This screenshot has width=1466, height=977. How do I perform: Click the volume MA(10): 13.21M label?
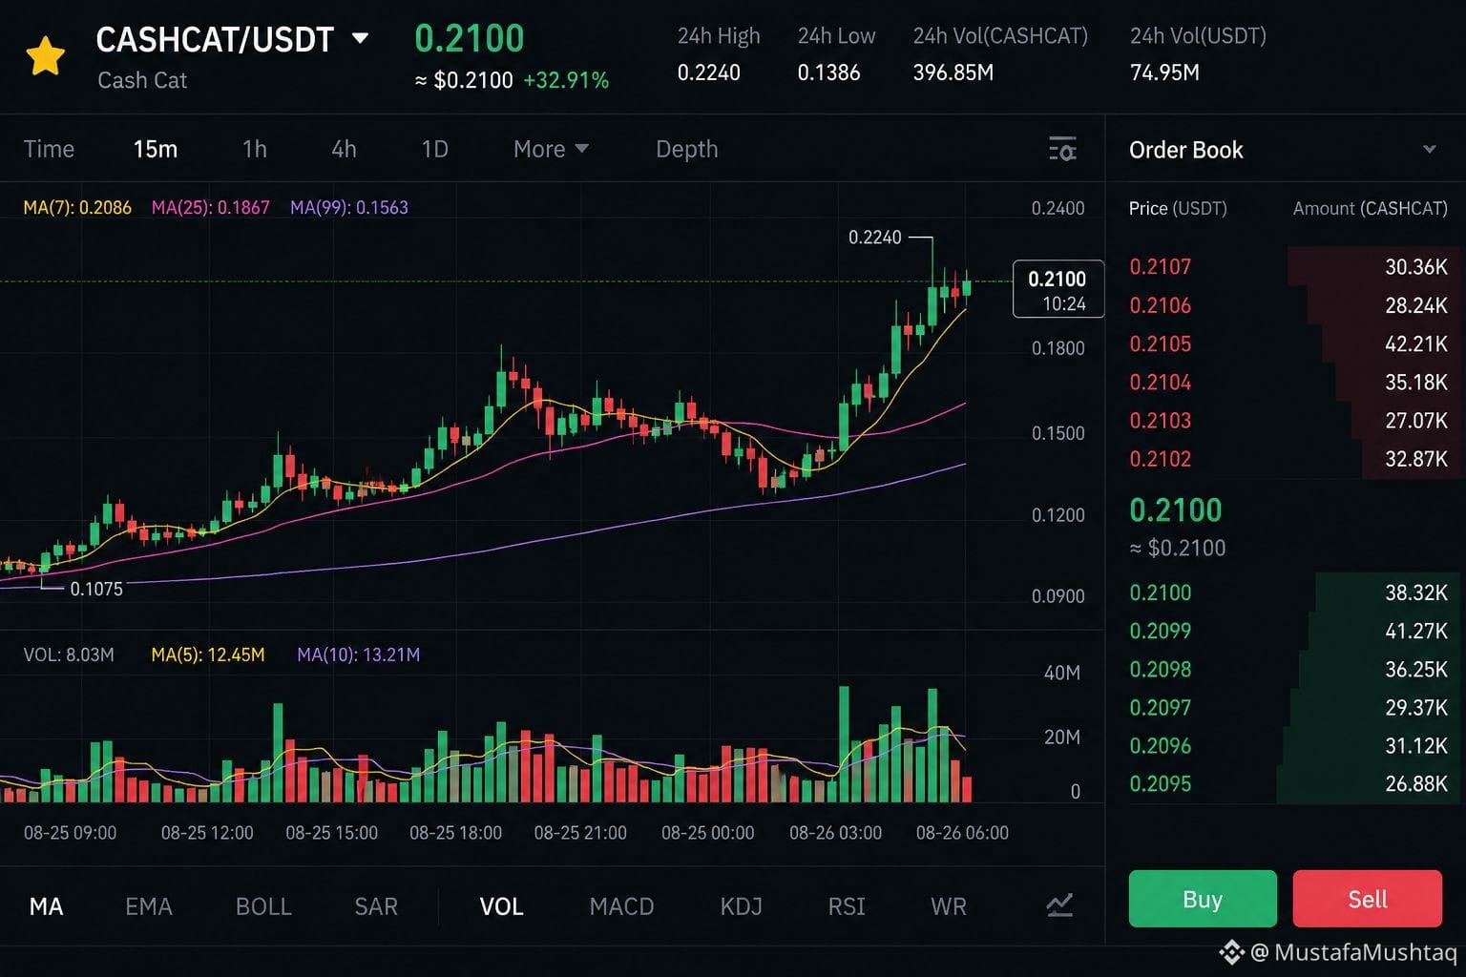(359, 655)
